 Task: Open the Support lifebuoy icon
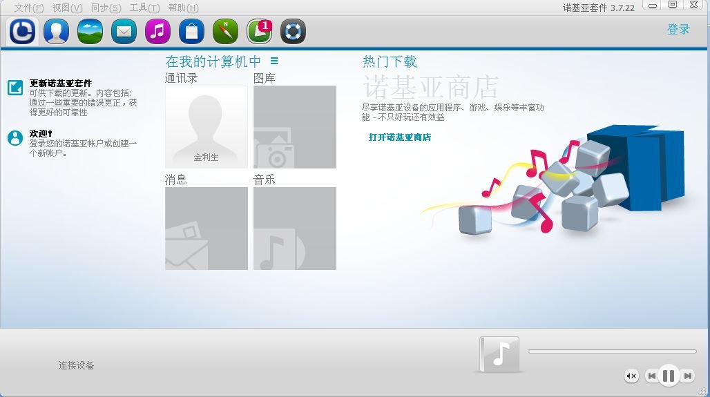point(294,32)
